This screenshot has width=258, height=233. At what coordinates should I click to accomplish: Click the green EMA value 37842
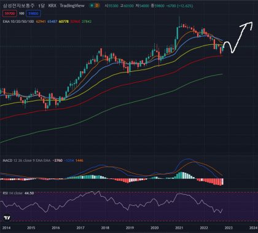(x=87, y=22)
